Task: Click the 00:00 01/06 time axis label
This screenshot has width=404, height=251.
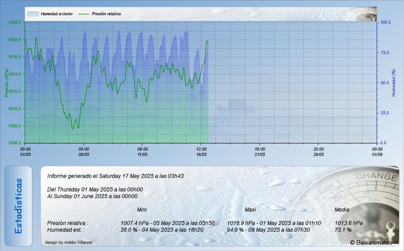Action: pyautogui.click(x=377, y=152)
